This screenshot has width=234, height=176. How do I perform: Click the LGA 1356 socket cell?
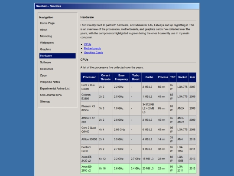(182, 159)
